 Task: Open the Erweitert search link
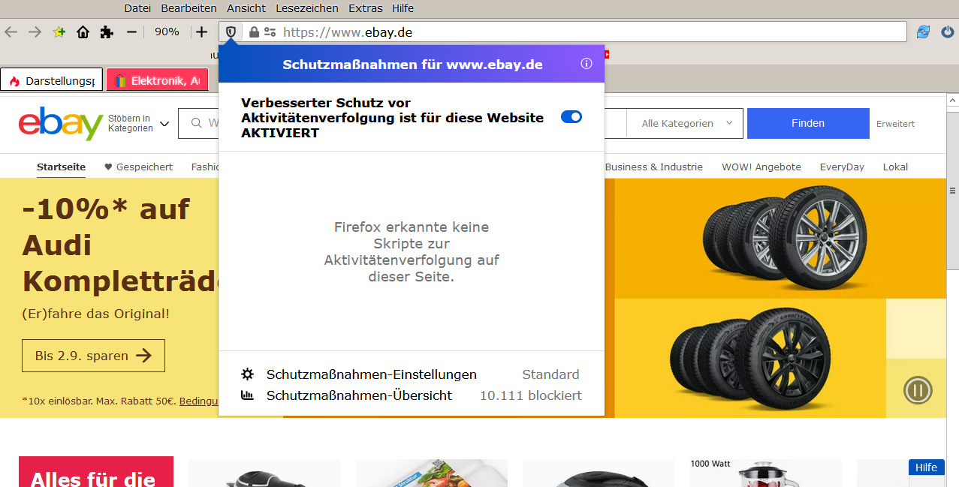pyautogui.click(x=895, y=124)
